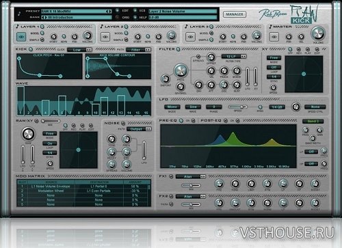Open the Filter Type dropdown showing 12 LP
The height and width of the screenshot is (248, 342).
click(234, 56)
